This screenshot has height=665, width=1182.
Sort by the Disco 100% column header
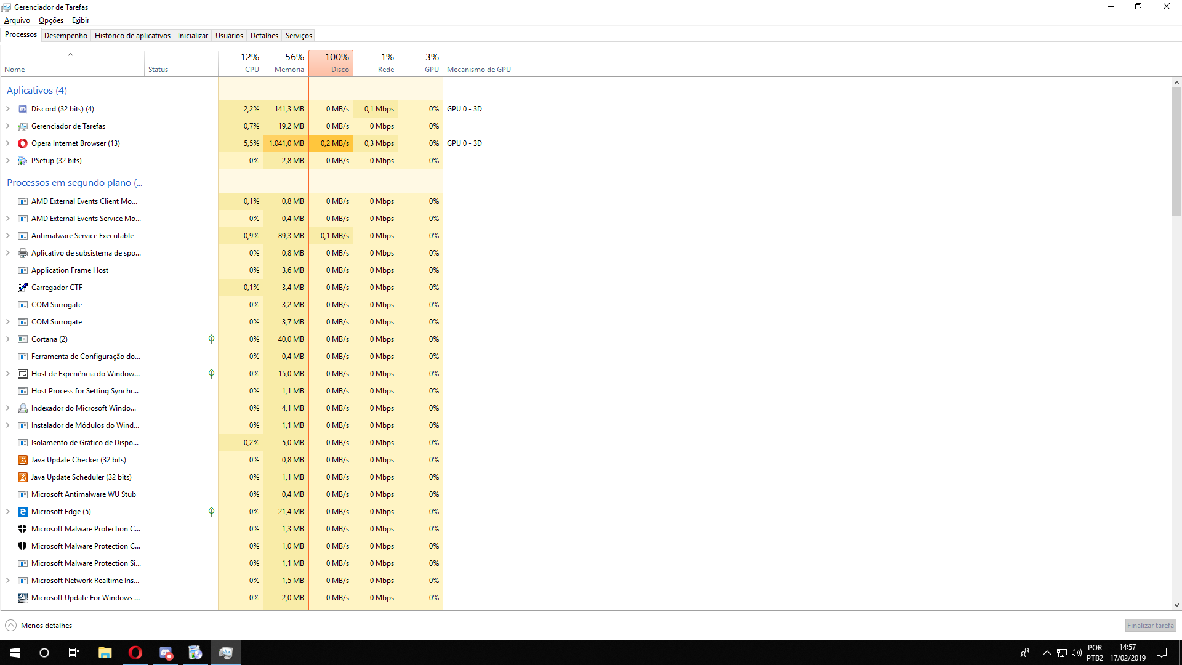331,63
